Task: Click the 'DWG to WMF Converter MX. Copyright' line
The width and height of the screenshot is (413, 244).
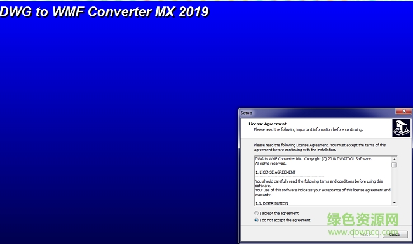Action: 313,159
